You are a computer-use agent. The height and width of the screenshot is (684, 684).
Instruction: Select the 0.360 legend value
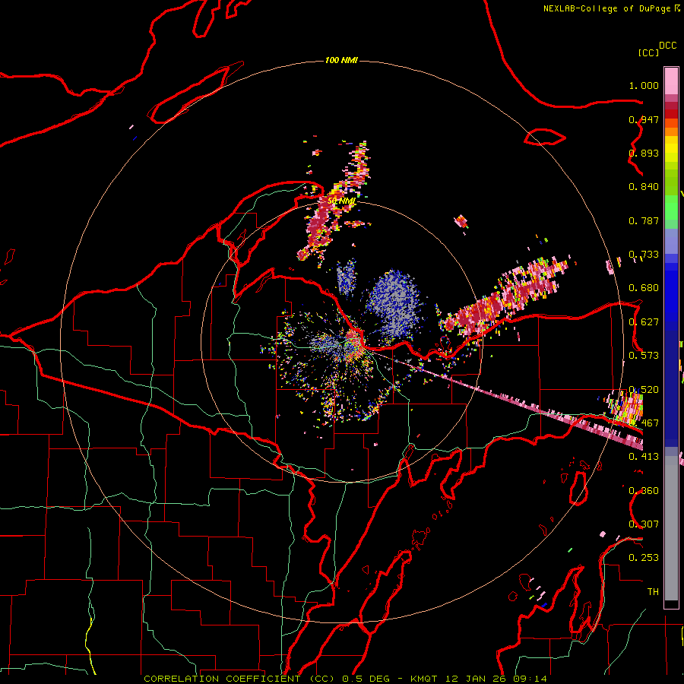point(644,491)
